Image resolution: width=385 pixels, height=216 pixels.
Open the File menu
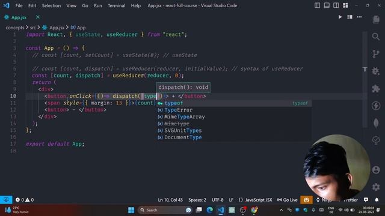(x=19, y=5)
